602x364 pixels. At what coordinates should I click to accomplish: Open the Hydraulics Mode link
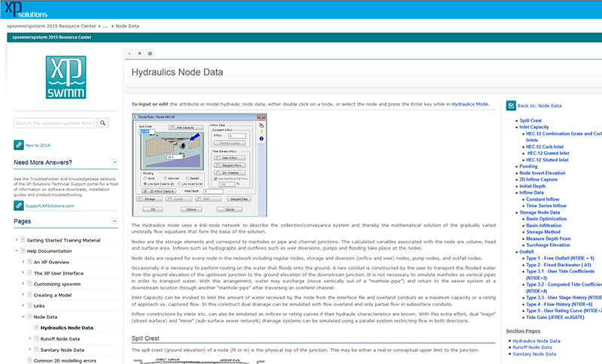(470, 104)
